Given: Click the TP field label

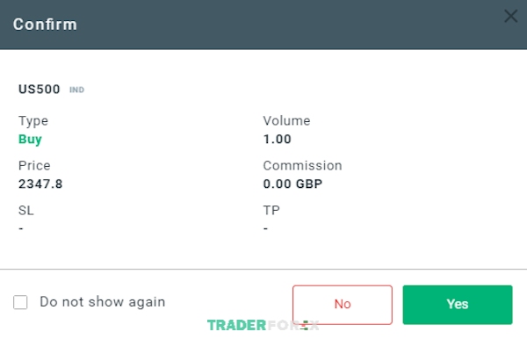Looking at the screenshot, I should click(x=271, y=210).
